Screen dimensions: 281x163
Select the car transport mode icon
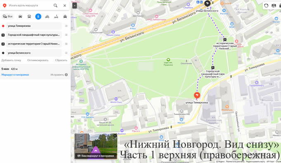point(20,17)
